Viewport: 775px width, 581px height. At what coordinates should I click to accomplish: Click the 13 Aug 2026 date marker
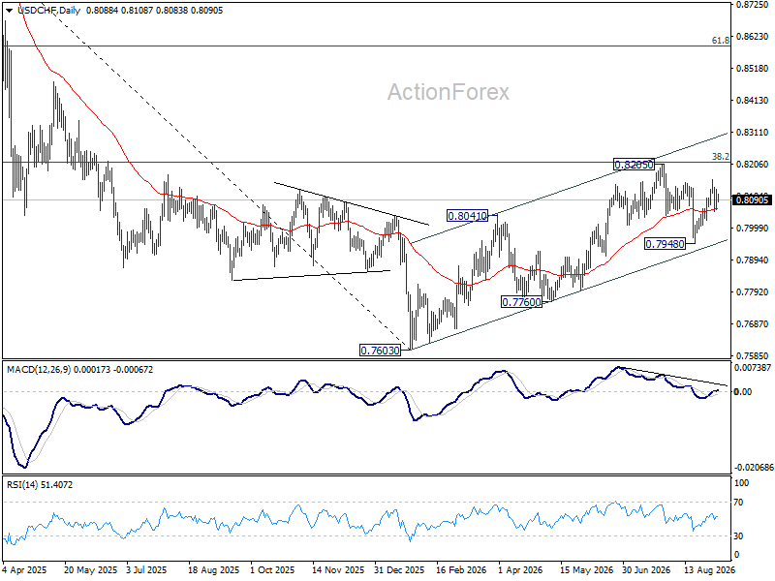(709, 569)
